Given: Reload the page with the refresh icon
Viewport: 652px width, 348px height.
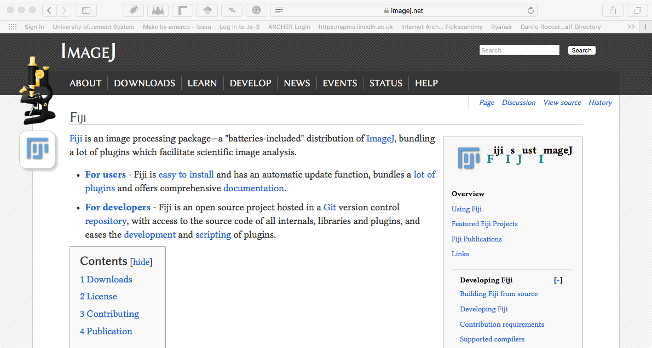Looking at the screenshot, I should (x=530, y=10).
